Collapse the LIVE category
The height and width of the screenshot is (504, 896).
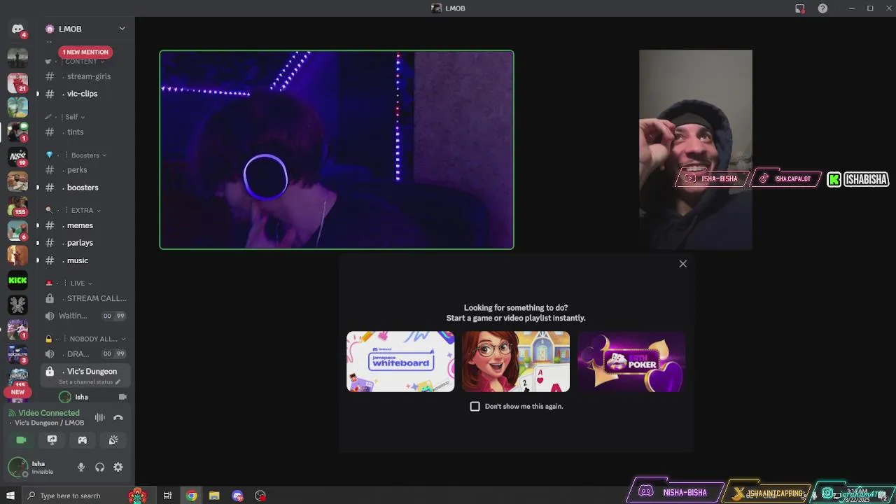(x=69, y=283)
